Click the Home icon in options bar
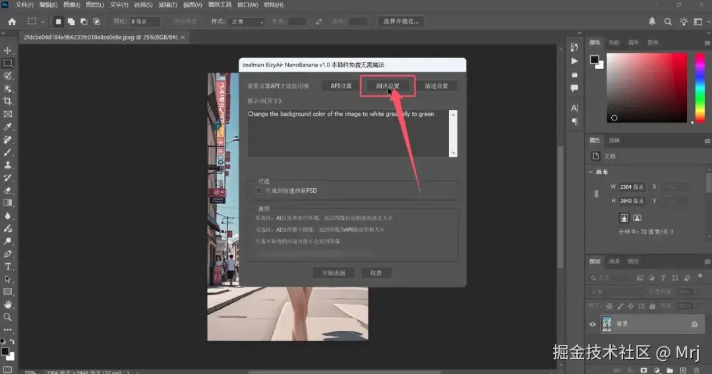The width and height of the screenshot is (712, 374). [13, 21]
